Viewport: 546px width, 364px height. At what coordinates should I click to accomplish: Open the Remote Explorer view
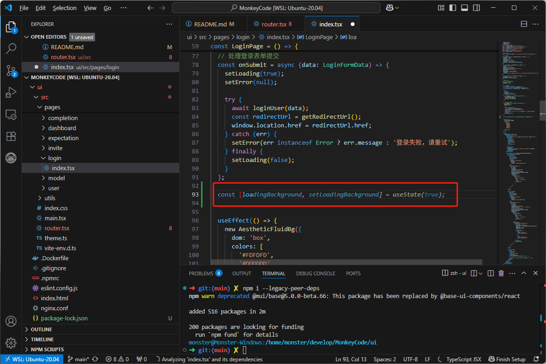pyautogui.click(x=11, y=114)
